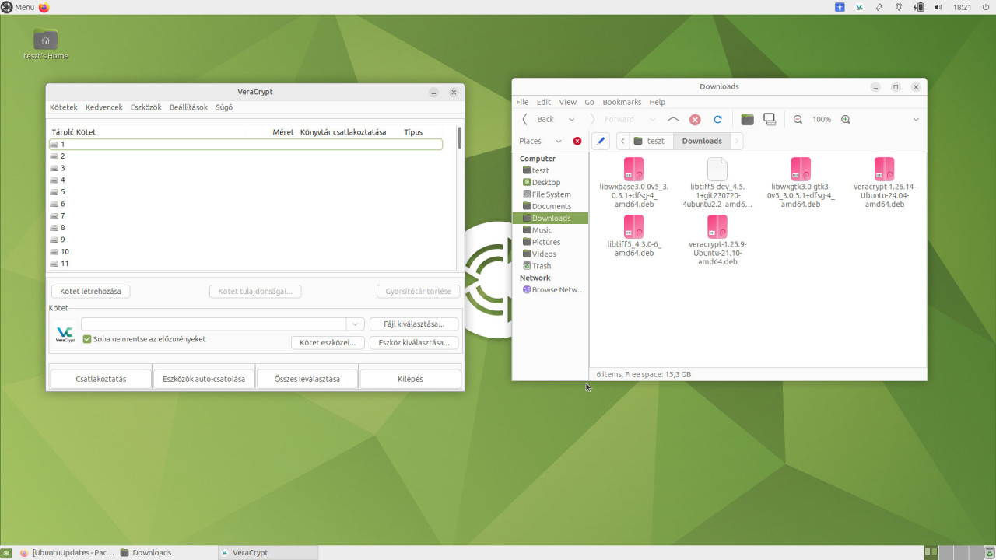This screenshot has width=996, height=560.
Task: Open the Menu button in top panel
Action: (x=18, y=7)
